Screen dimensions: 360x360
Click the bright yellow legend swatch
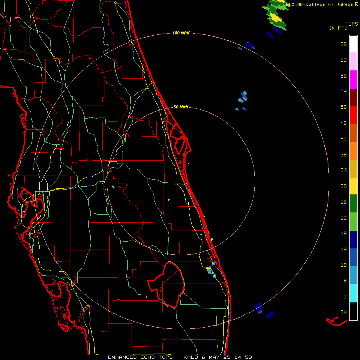[353, 186]
